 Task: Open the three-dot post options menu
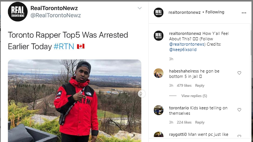tap(244, 13)
